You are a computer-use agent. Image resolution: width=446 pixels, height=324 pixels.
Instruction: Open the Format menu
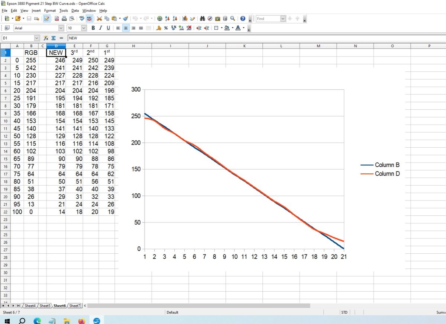[x=49, y=11]
